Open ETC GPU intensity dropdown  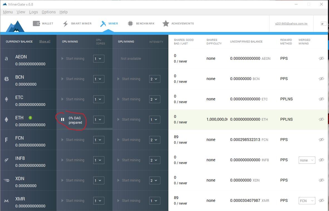pos(155,99)
